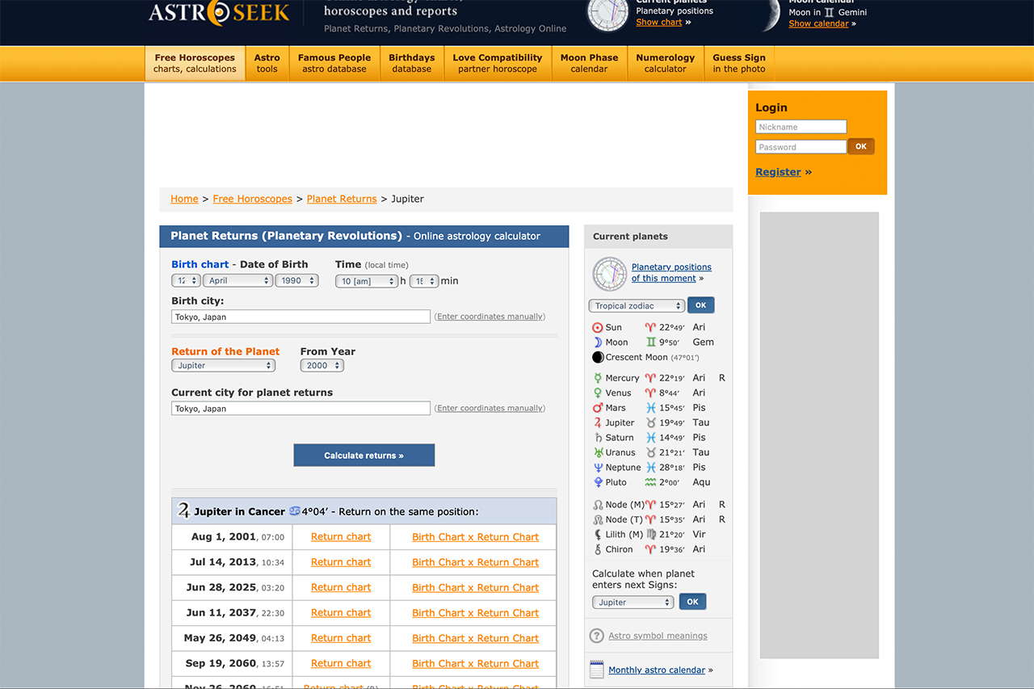Click the Aries sign glyph next to Sun
The width and height of the screenshot is (1034, 689).
tap(650, 328)
